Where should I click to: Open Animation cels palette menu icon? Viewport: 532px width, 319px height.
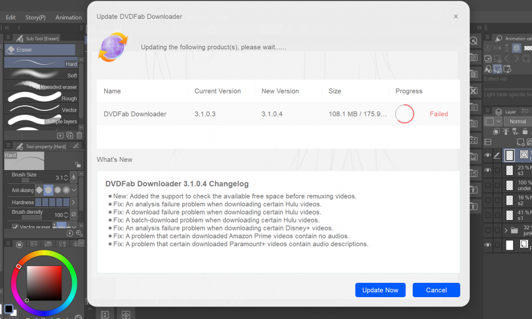(x=487, y=37)
